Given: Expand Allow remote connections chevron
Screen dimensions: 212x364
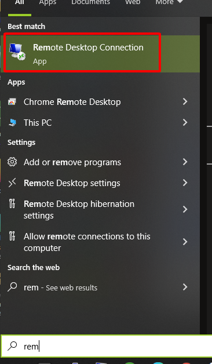Looking at the screenshot, I should point(185,242).
